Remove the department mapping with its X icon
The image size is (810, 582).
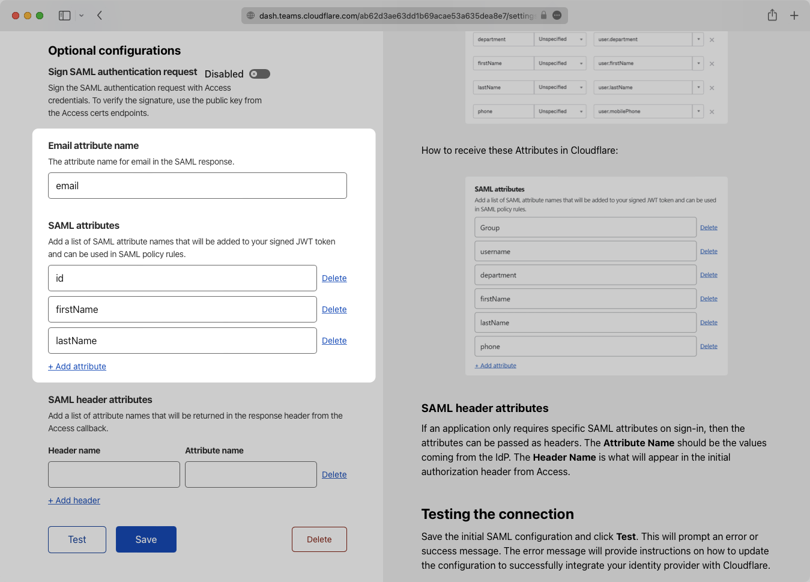click(x=712, y=39)
